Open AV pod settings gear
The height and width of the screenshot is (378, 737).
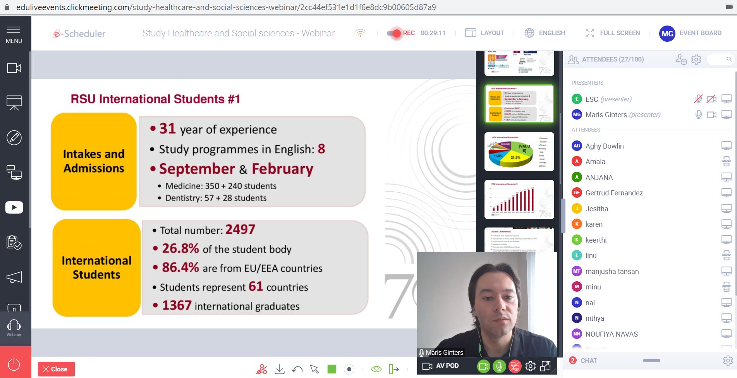(530, 366)
